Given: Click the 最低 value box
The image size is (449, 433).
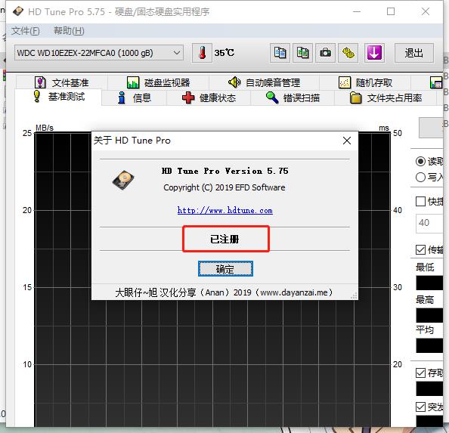Looking at the screenshot, I should pos(429,283).
